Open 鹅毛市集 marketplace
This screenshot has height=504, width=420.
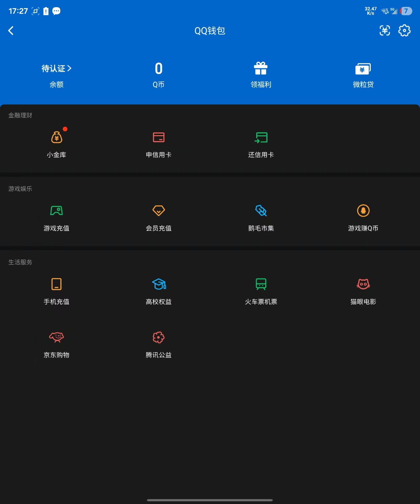pos(261,216)
